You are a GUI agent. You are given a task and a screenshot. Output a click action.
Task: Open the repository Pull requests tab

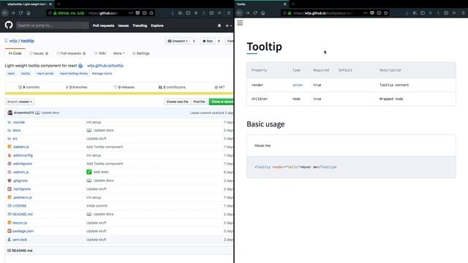tap(71, 53)
